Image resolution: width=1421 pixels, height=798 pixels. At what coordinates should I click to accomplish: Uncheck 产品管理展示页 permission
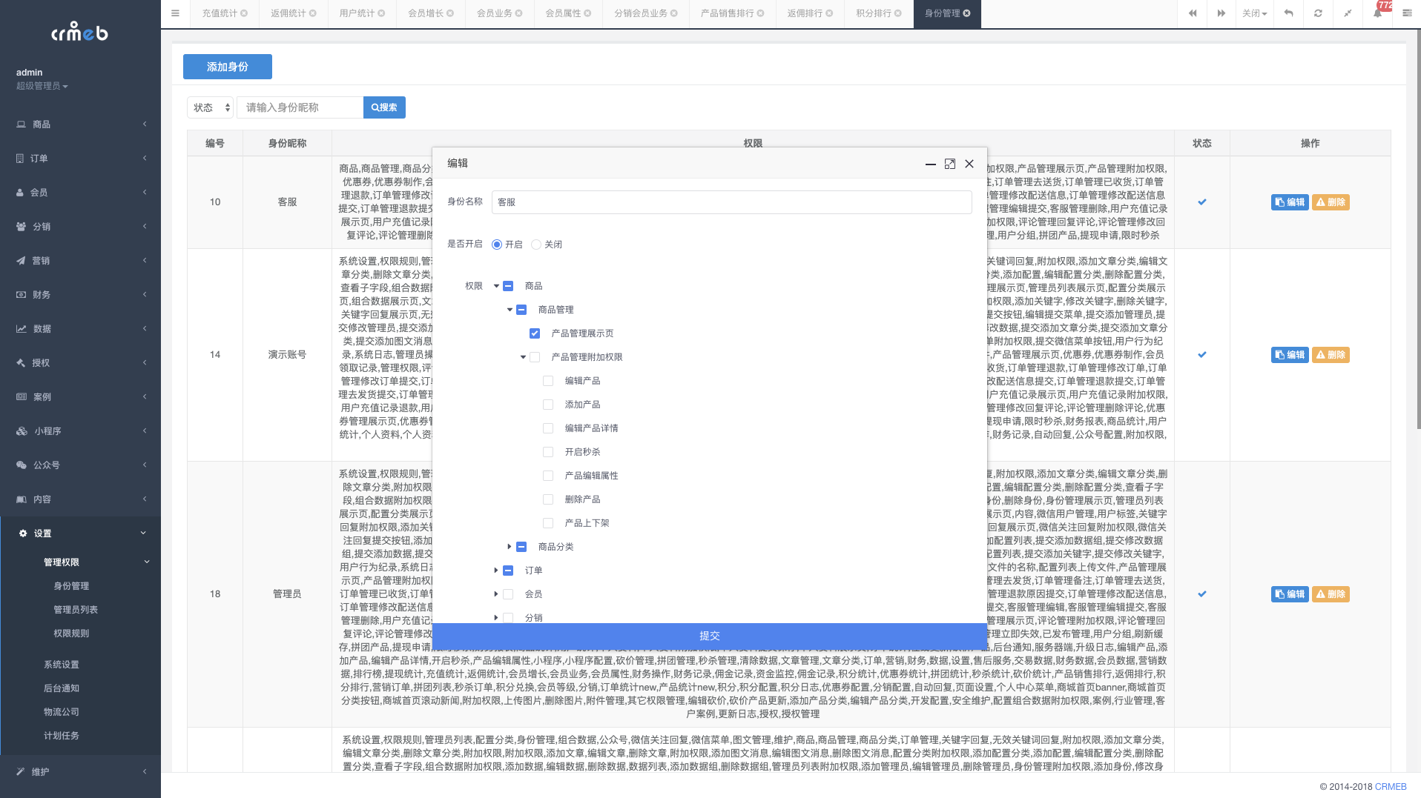tap(535, 333)
